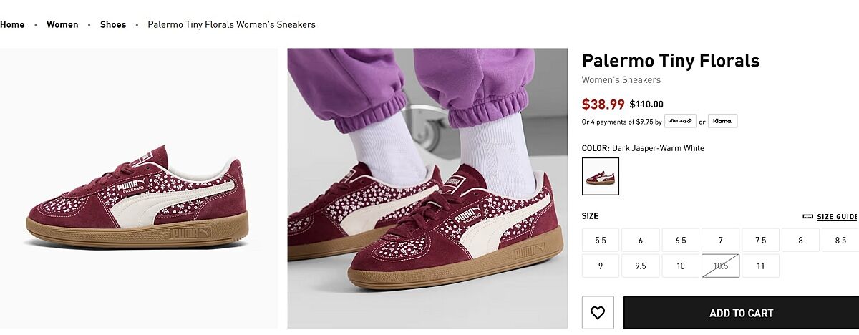Click the Afterpay payment logo

click(x=680, y=121)
